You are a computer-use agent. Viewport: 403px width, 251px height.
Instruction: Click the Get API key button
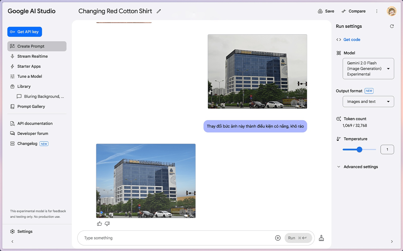pyautogui.click(x=25, y=32)
